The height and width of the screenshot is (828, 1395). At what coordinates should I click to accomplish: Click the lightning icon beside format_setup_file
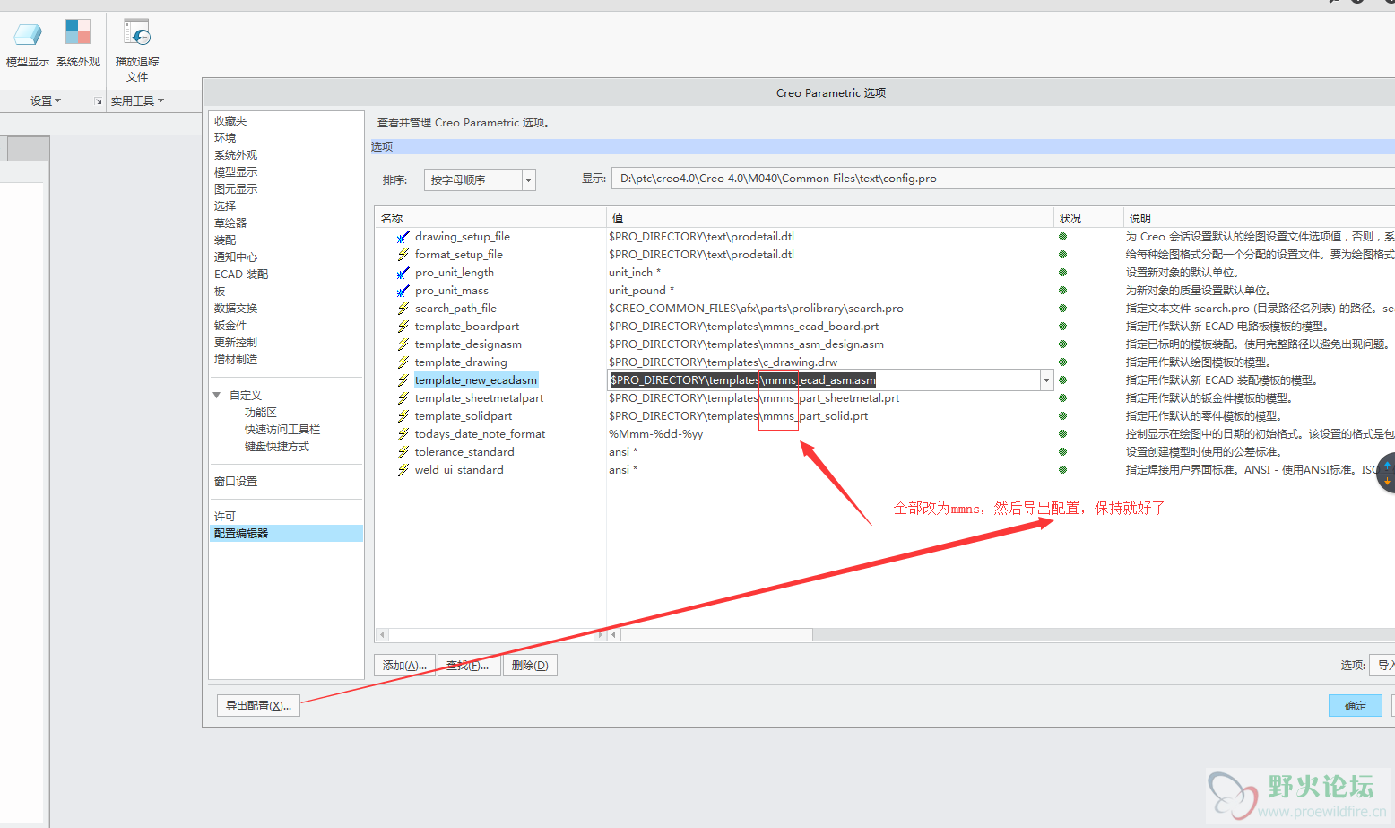click(x=403, y=255)
